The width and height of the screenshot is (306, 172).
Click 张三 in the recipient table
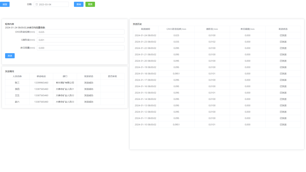pyautogui.click(x=17, y=83)
